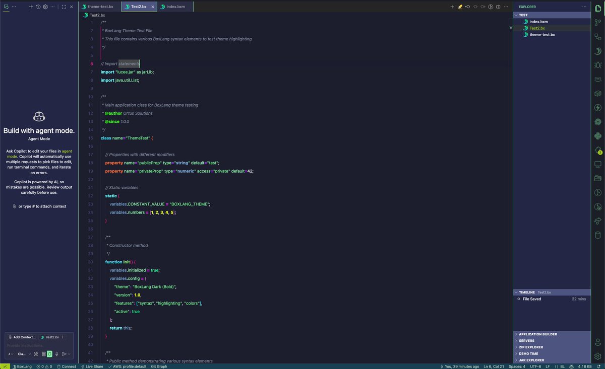Open Explorer panel More Actions ellipsis
The width and height of the screenshot is (605, 369).
coord(585,7)
